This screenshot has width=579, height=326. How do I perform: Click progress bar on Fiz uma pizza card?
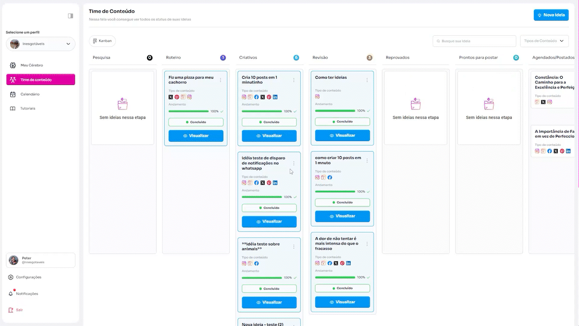(189, 111)
